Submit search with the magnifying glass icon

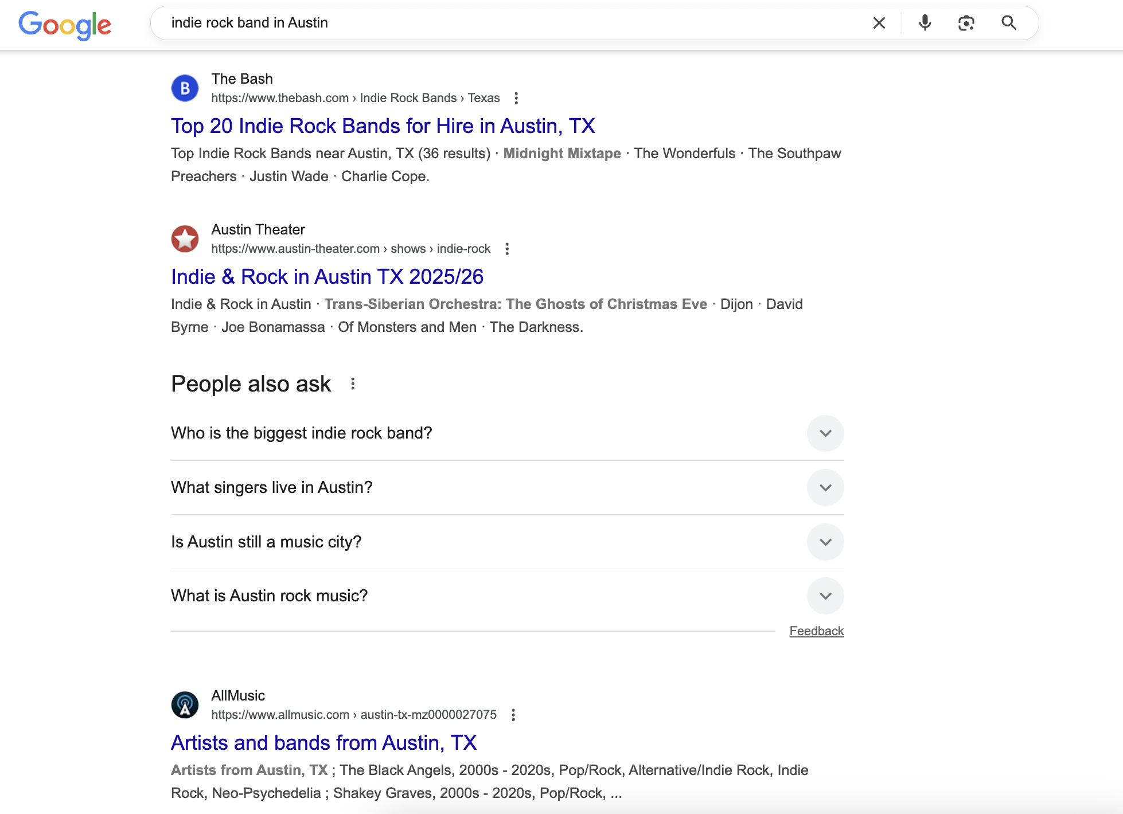(1009, 23)
